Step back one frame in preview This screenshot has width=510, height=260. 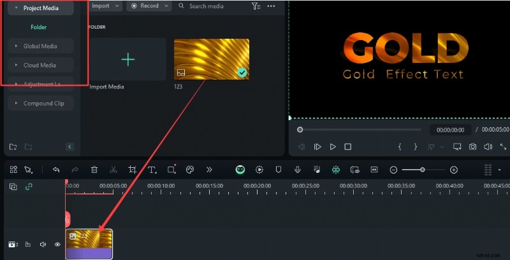[302, 147]
